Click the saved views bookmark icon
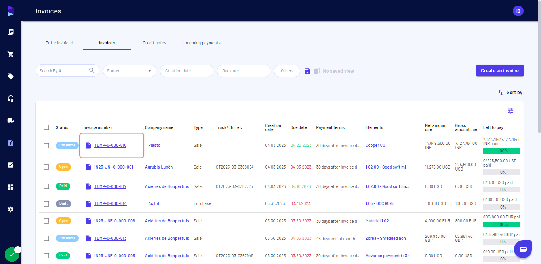 [316, 71]
